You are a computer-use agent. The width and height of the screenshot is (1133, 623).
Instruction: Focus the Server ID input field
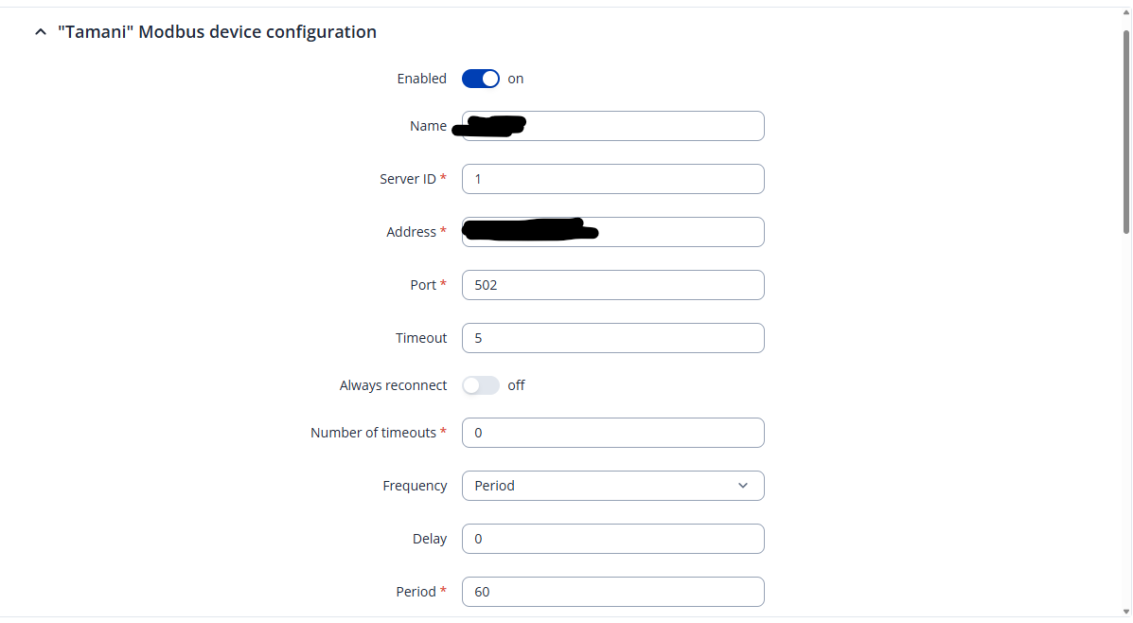click(x=612, y=179)
